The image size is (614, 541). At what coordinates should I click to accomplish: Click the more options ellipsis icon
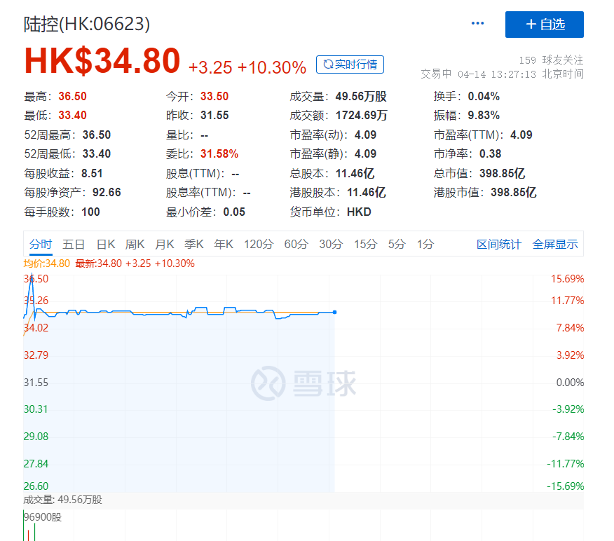coord(477,22)
